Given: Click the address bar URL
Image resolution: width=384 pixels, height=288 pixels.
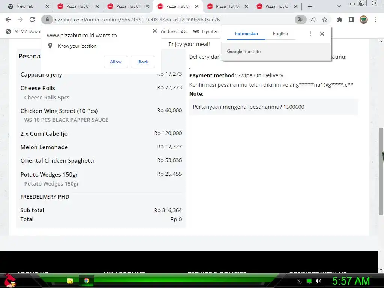Looking at the screenshot, I should tap(136, 19).
